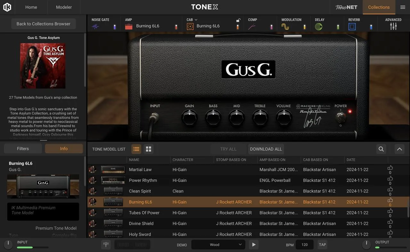The width and height of the screenshot is (410, 252).
Task: Toggle the Noise Gate power switch
Action: tap(115, 27)
